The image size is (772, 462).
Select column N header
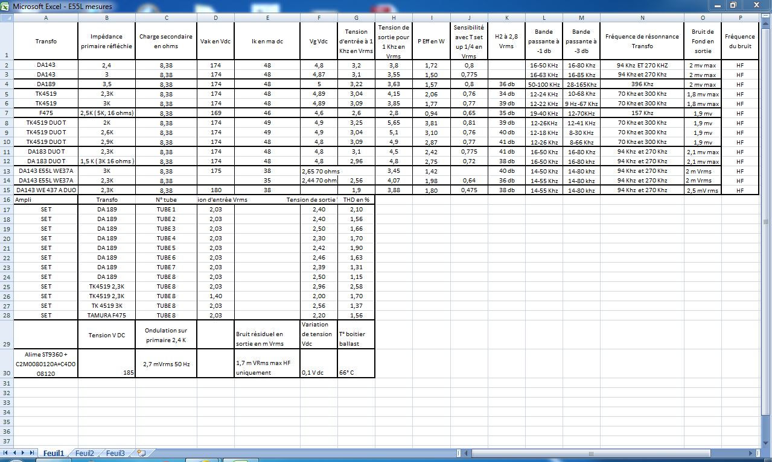pyautogui.click(x=642, y=17)
